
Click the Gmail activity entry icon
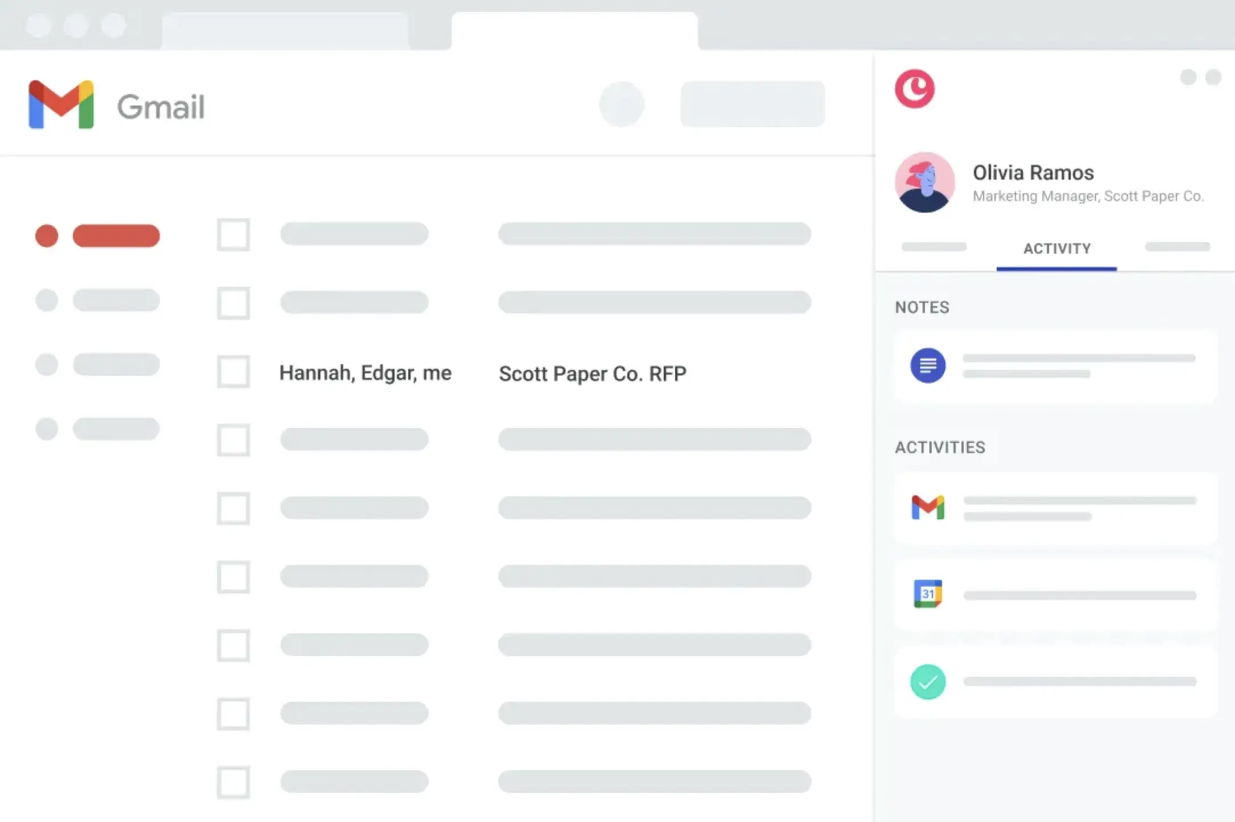point(928,507)
